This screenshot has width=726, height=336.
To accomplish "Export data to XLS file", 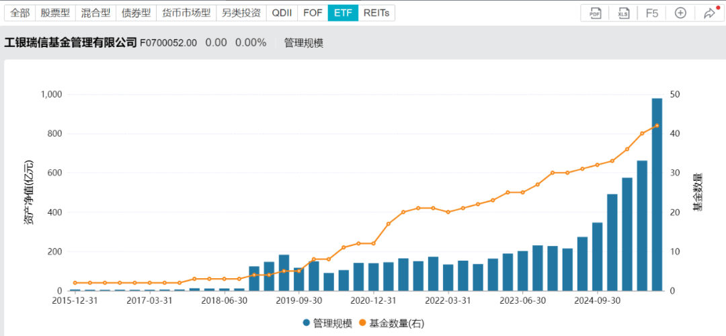I will (623, 13).
